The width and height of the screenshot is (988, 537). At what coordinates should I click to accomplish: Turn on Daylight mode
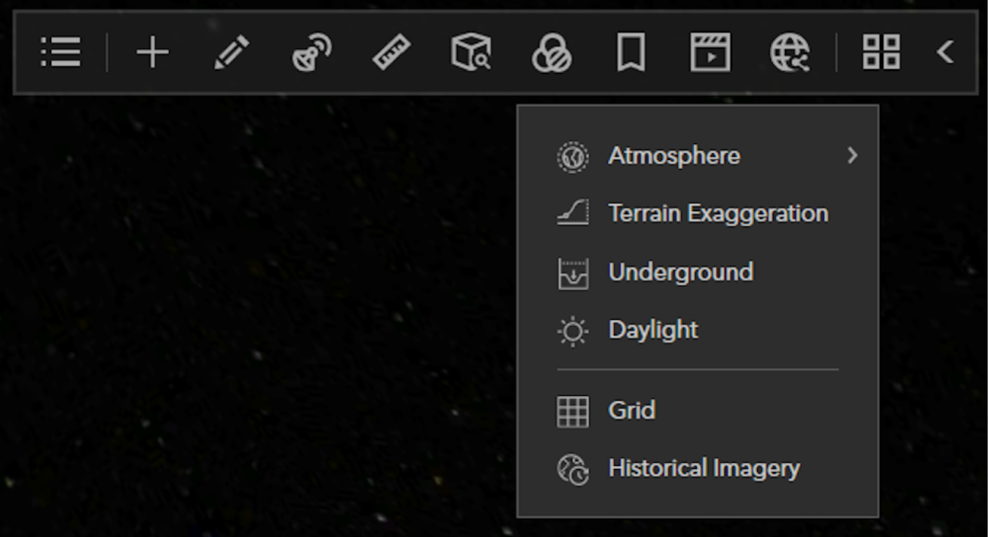point(653,329)
